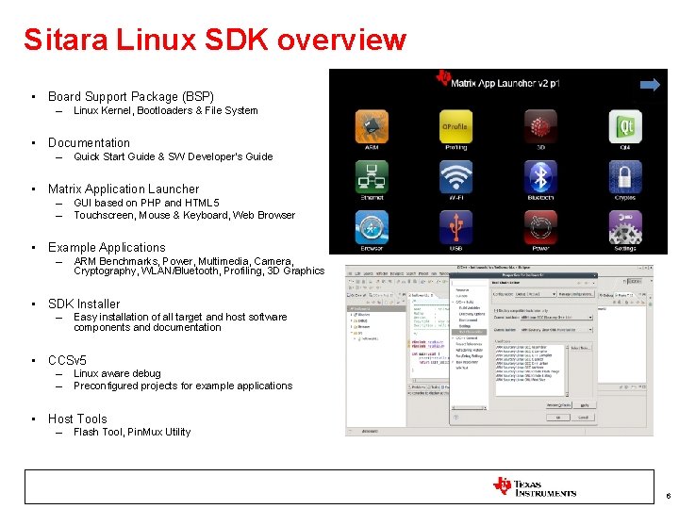Click the help icon in Properties dialog
Screen dimensions: 679x509
pos(456,418)
